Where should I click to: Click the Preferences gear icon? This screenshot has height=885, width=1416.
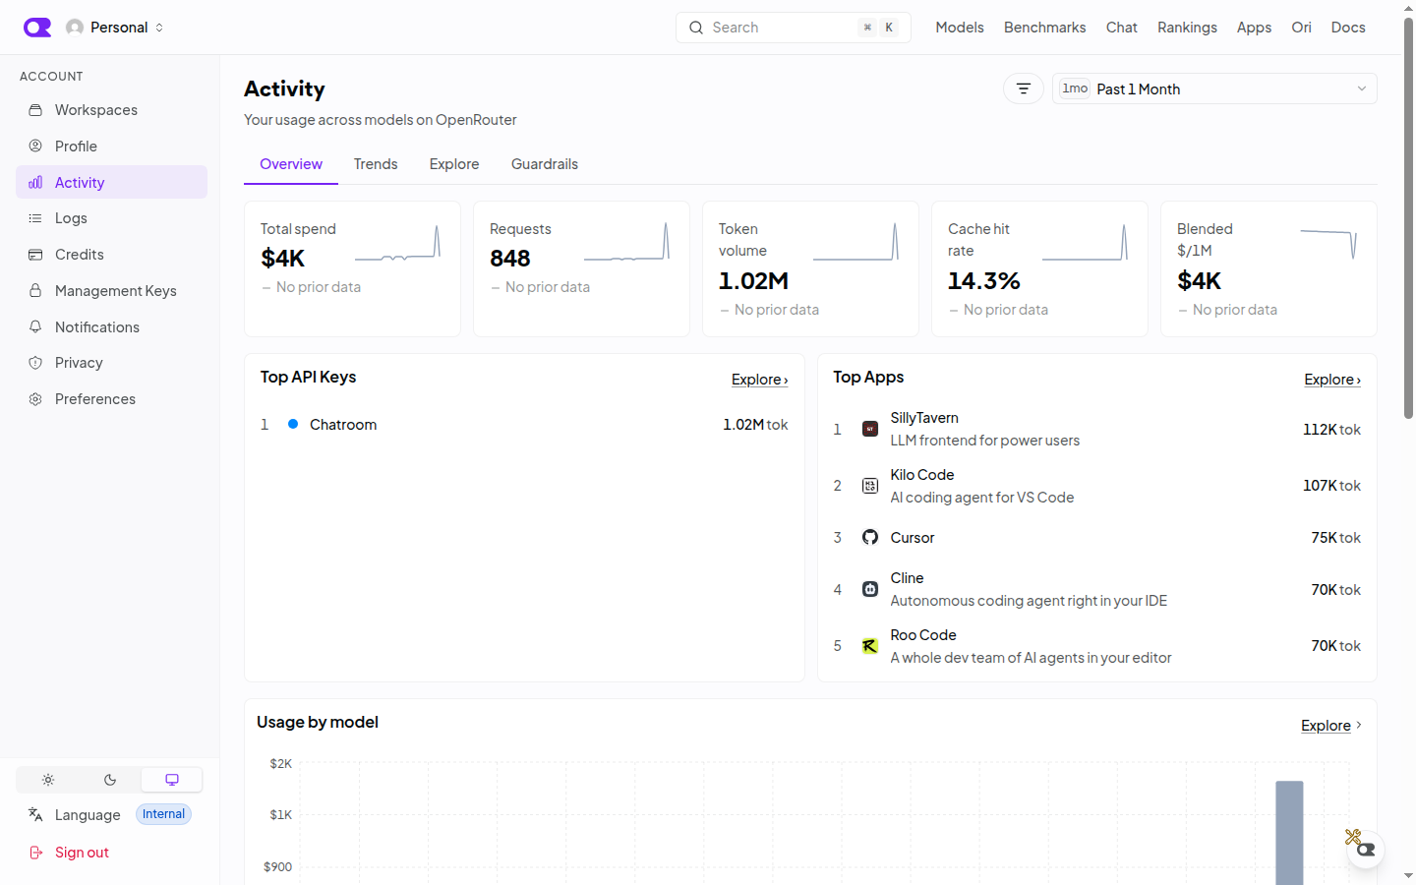pos(35,399)
